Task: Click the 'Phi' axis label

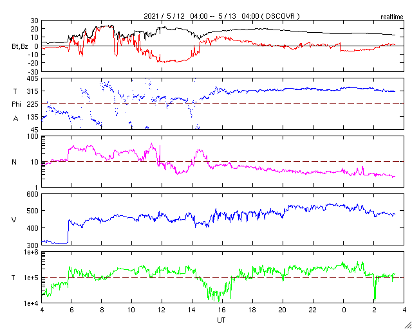Action: pos(16,105)
